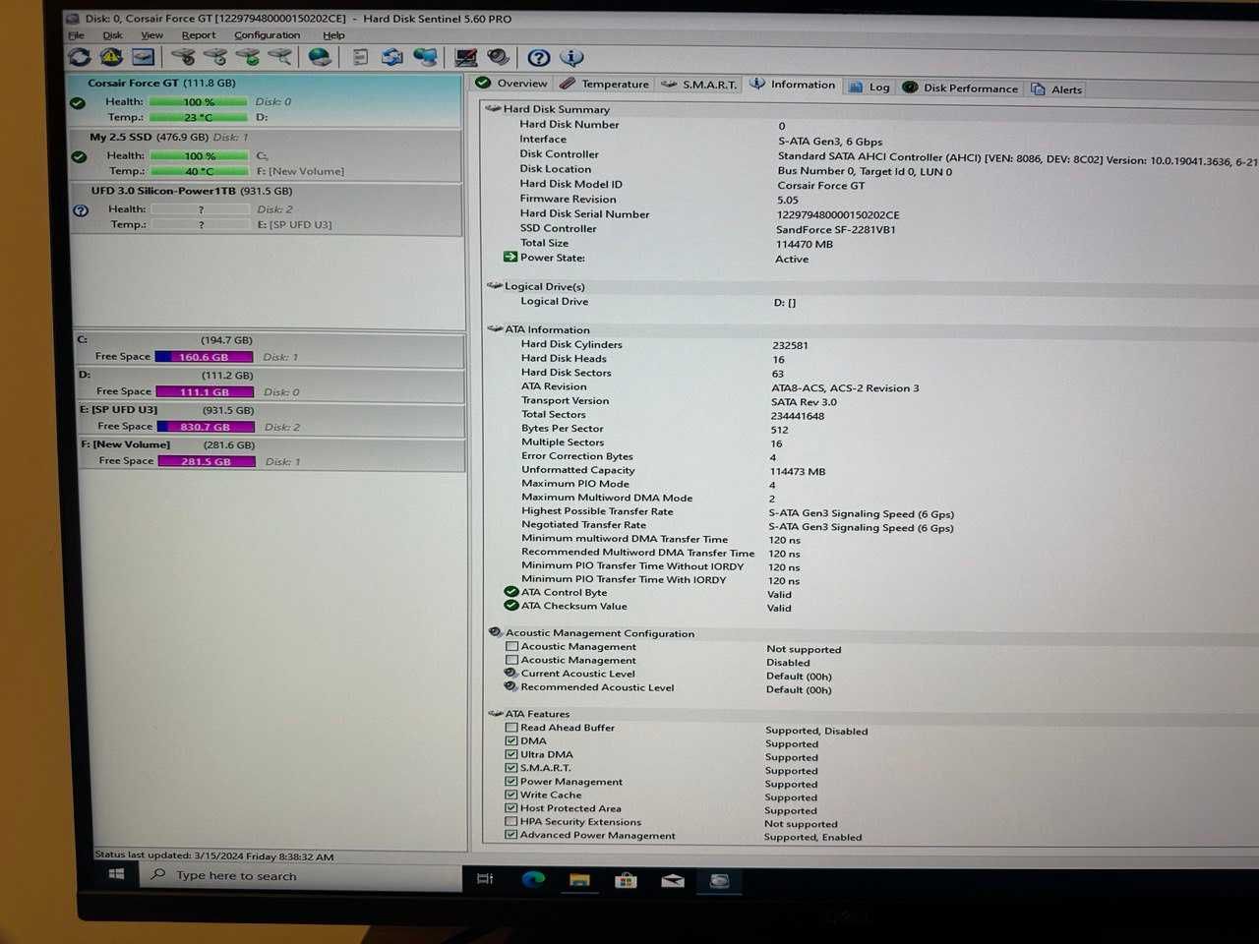
Task: Click the blue sync arrows toolbar icon
Action: coord(392,58)
